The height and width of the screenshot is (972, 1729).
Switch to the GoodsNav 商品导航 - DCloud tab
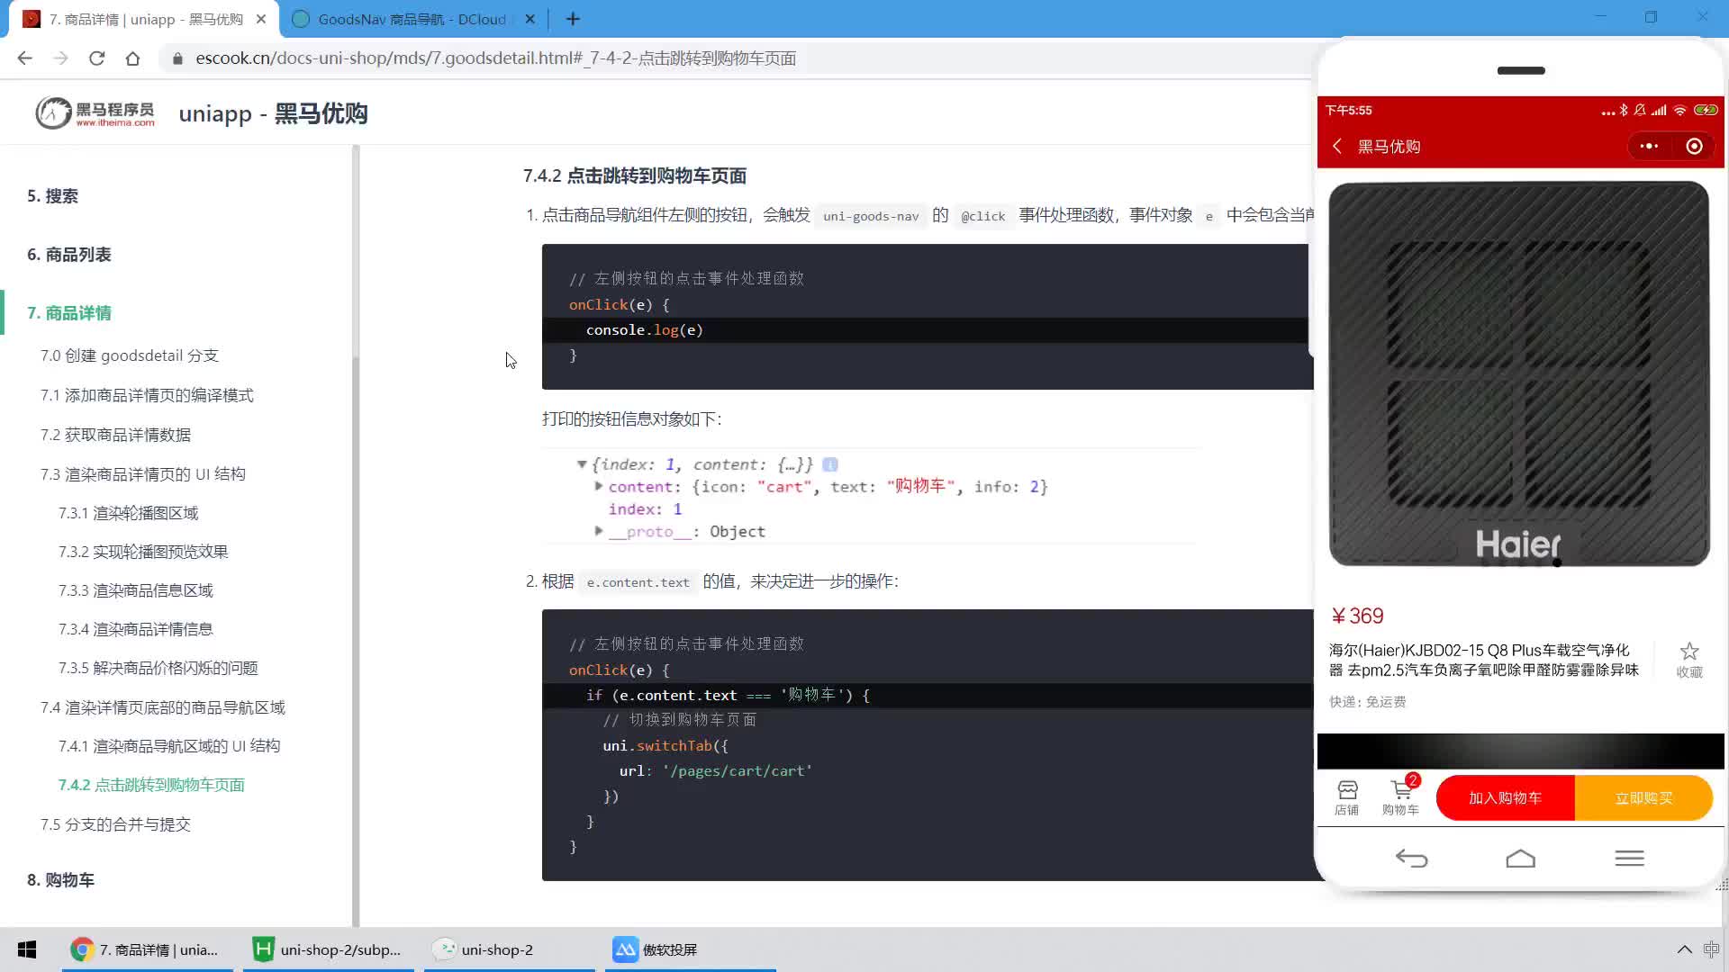pyautogui.click(x=412, y=19)
